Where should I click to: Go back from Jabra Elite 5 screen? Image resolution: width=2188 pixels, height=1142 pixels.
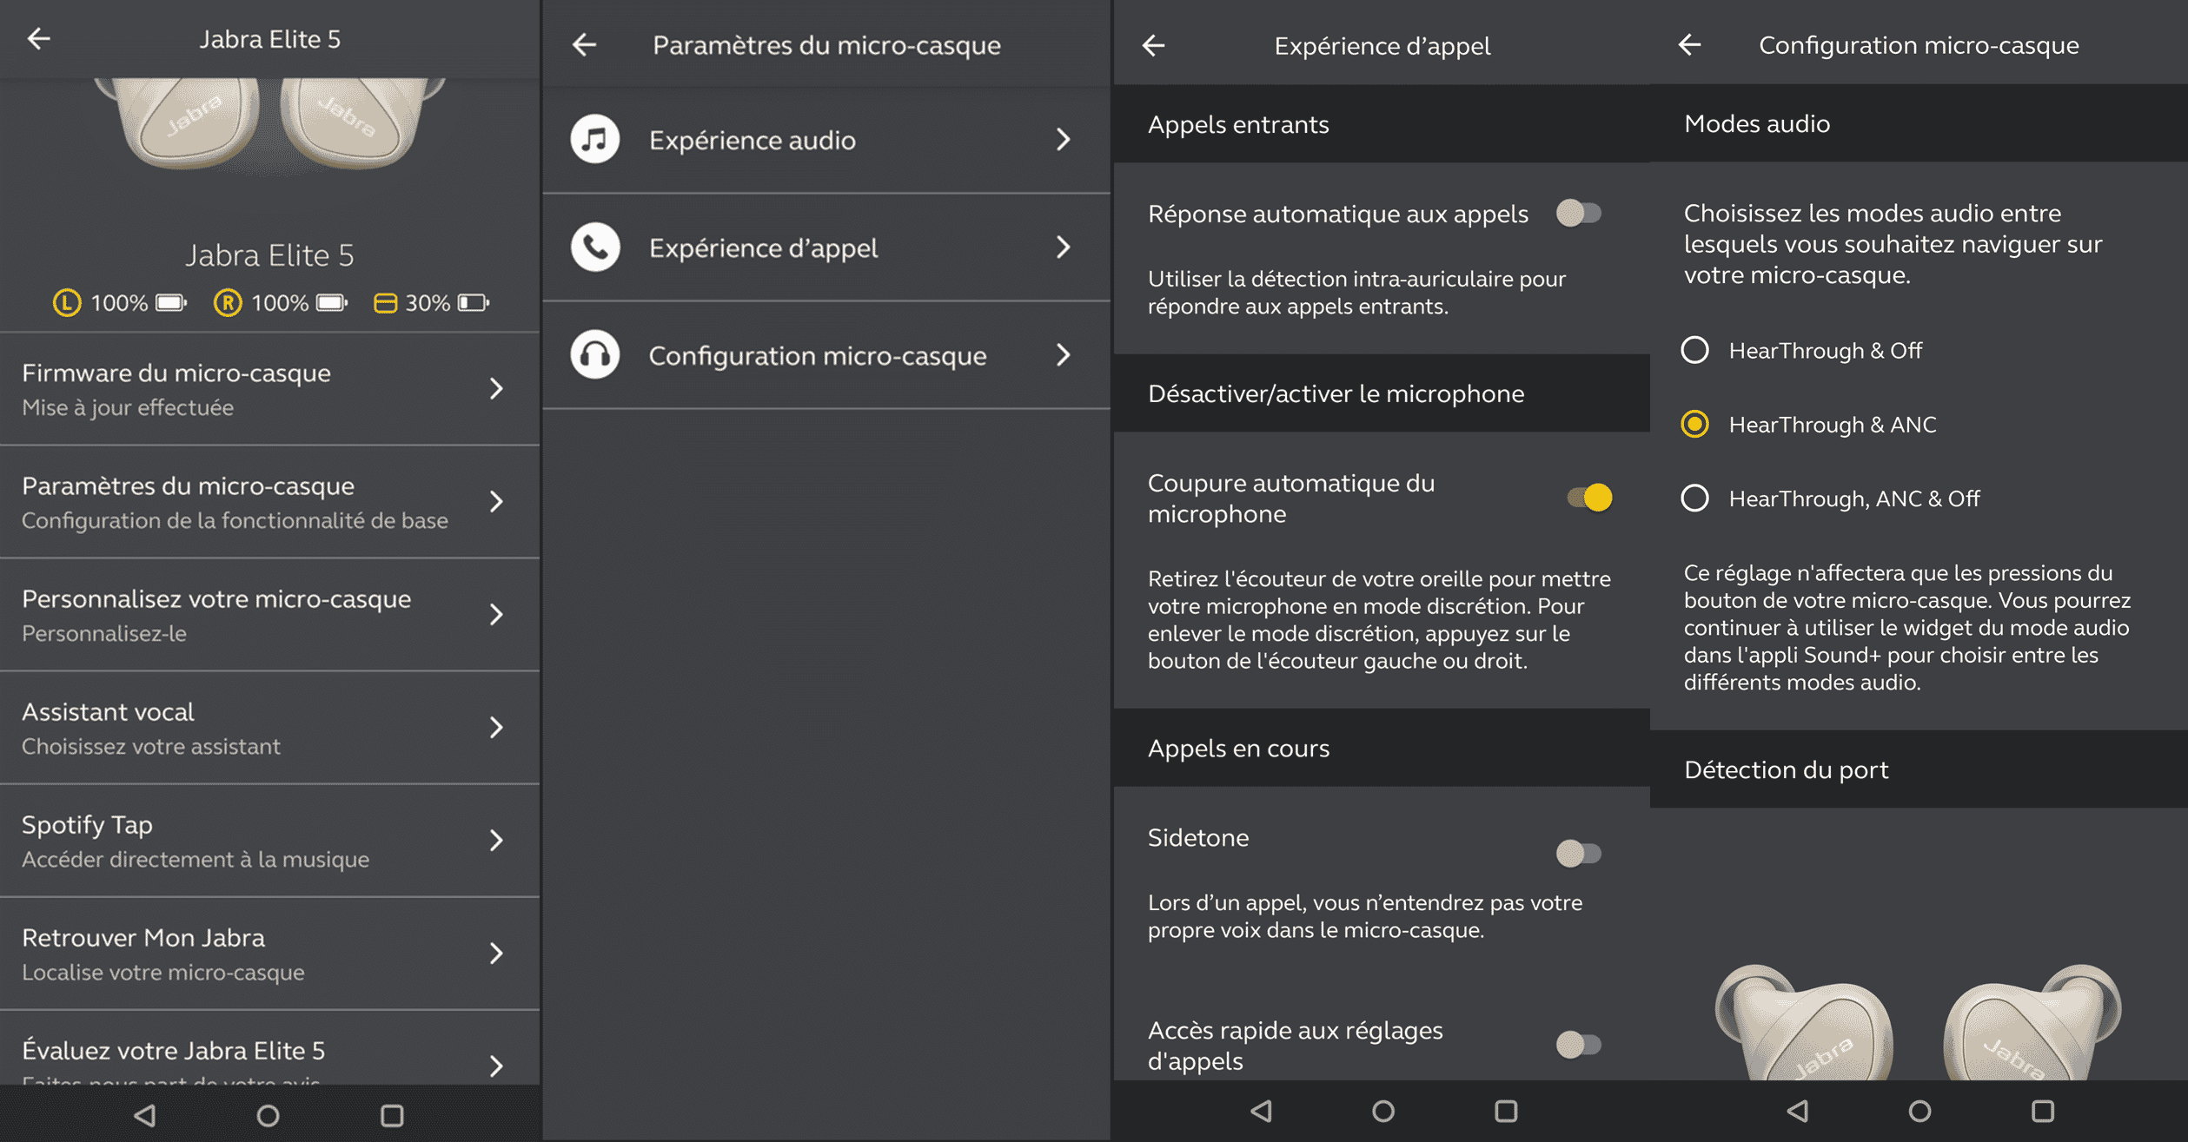coord(38,39)
